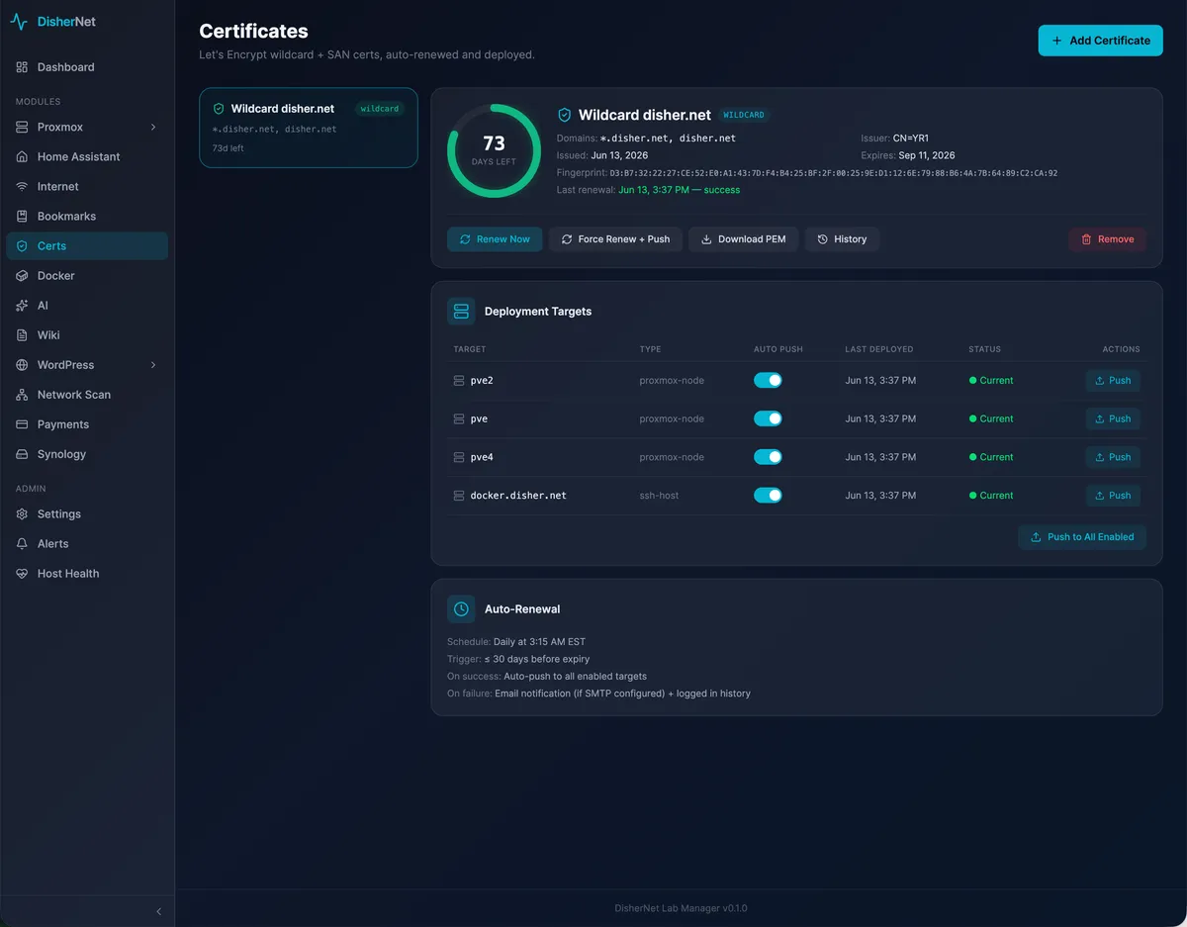Image resolution: width=1187 pixels, height=927 pixels.
Task: Open certificate History
Action: [x=842, y=239]
